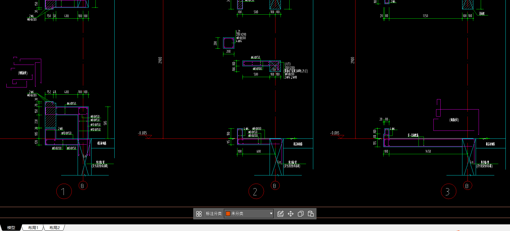510x231 pixels.
Task: Click the 1350 dimension text
Action: tap(425, 16)
